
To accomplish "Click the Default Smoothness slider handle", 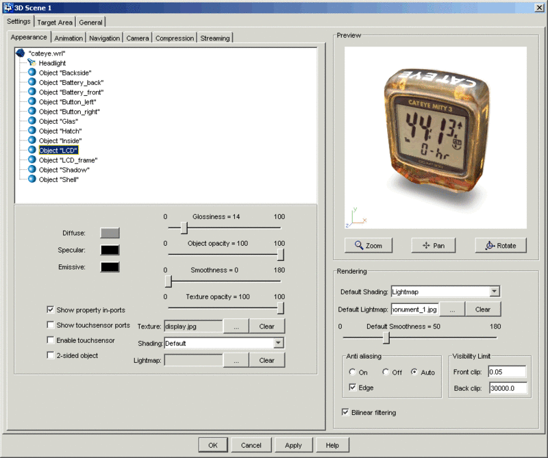I will (386, 338).
